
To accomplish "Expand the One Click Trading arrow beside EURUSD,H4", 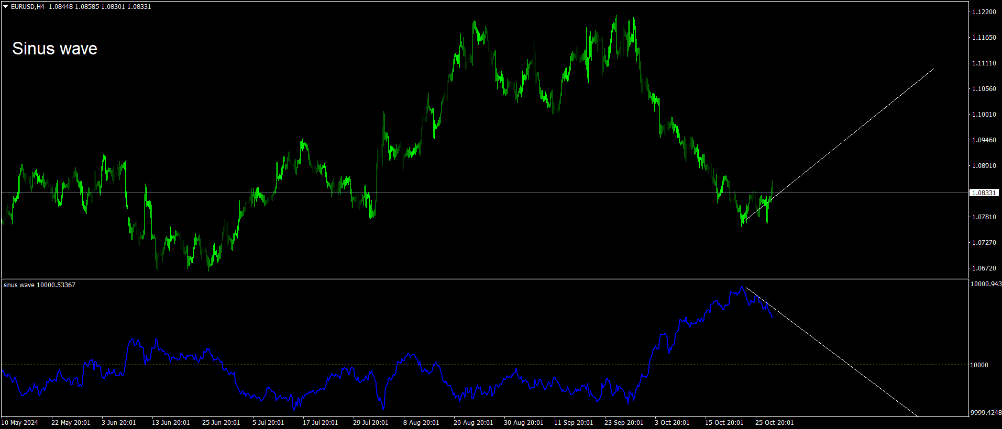I will pos(6,7).
